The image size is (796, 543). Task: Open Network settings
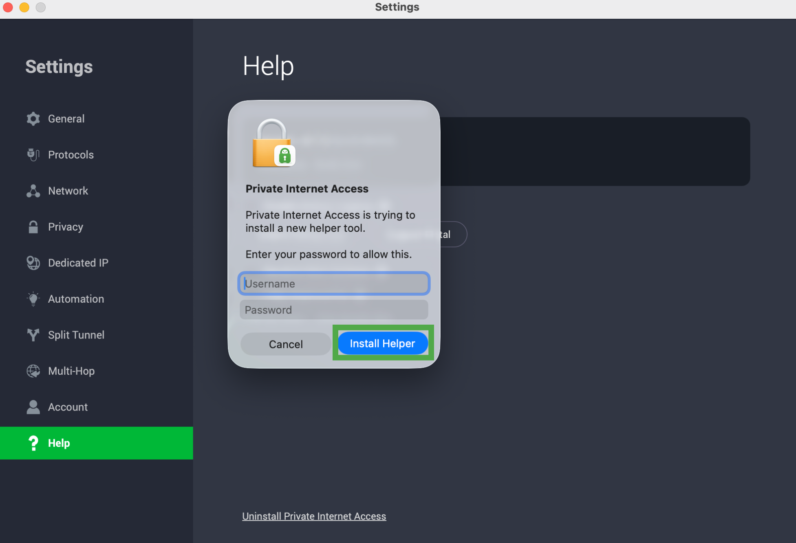tap(97, 191)
